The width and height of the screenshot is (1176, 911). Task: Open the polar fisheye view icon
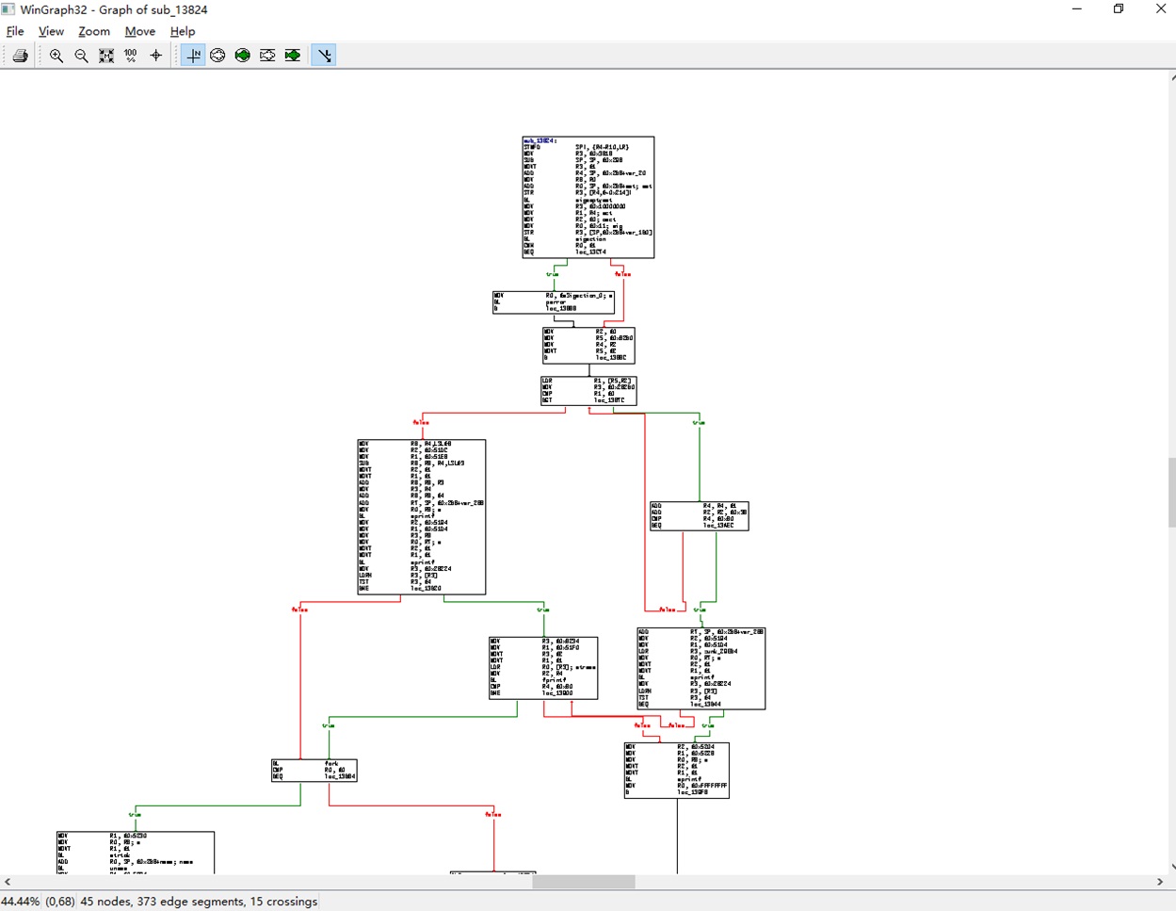217,55
